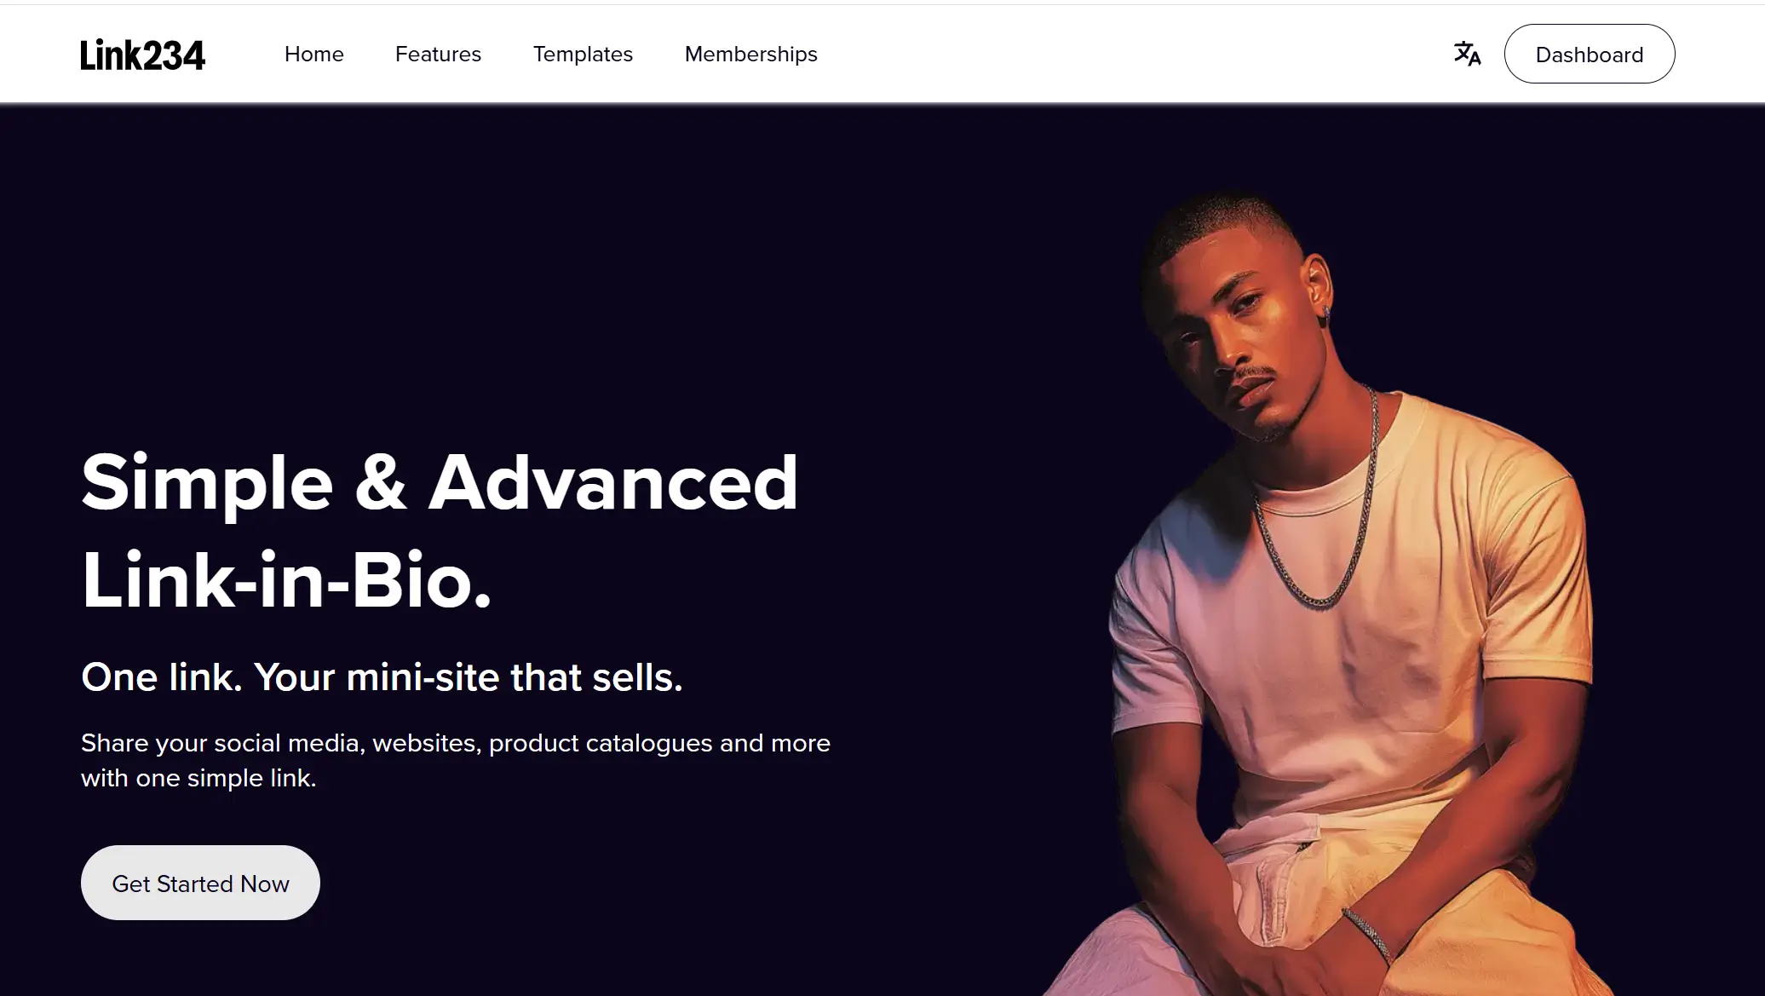Open the Features menu item
The width and height of the screenshot is (1765, 996).
[x=438, y=55]
